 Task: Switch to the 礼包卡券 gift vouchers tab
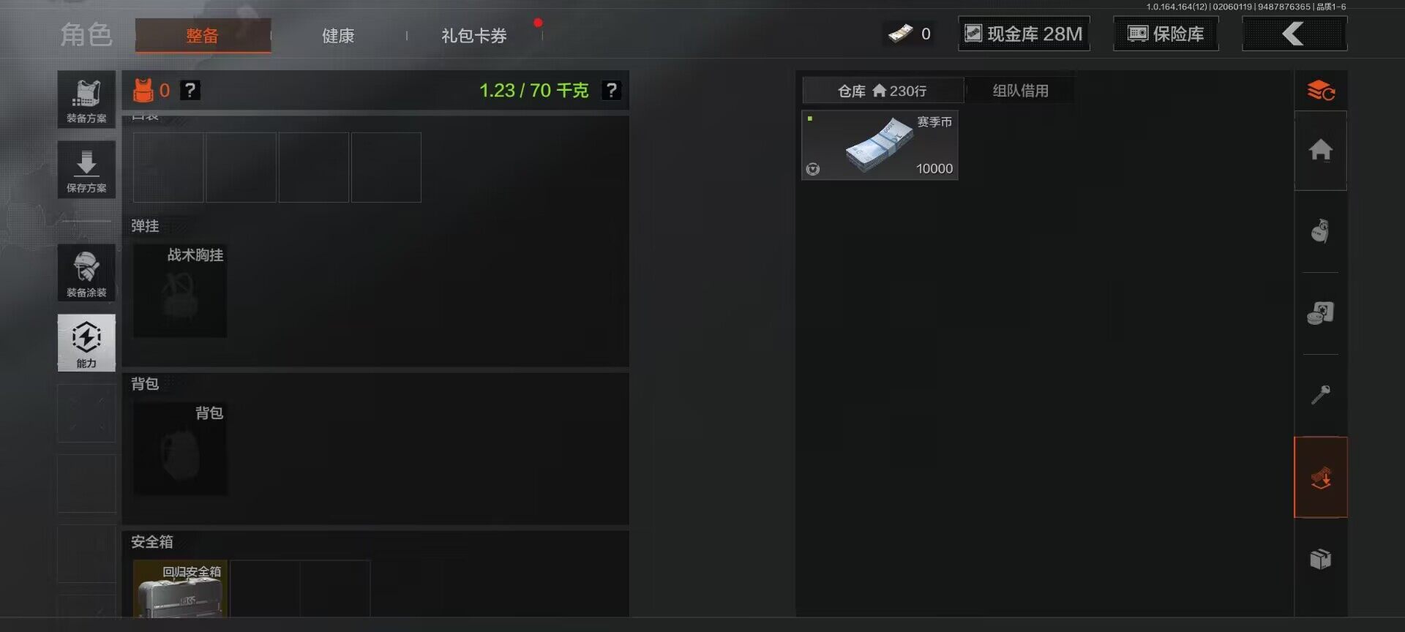click(474, 35)
